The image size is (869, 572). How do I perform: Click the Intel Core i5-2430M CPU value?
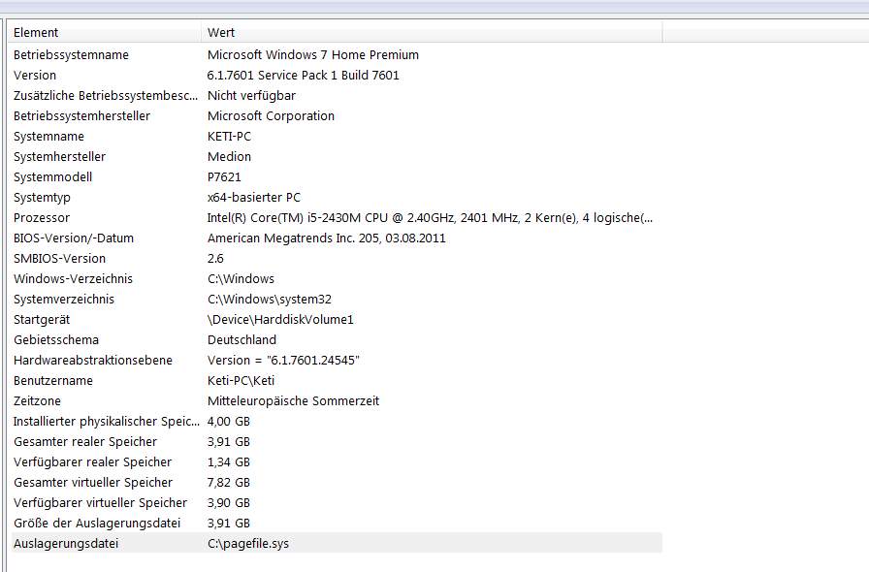click(430, 218)
